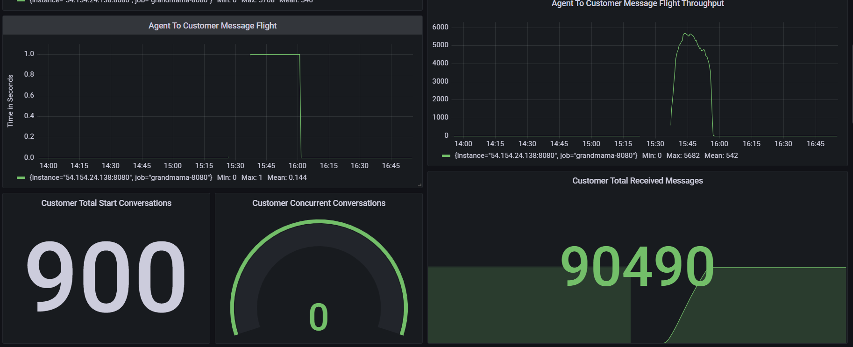This screenshot has width=853, height=347.
Task: Open the Agent To Customer Message Flight panel menu
Action: tap(212, 26)
